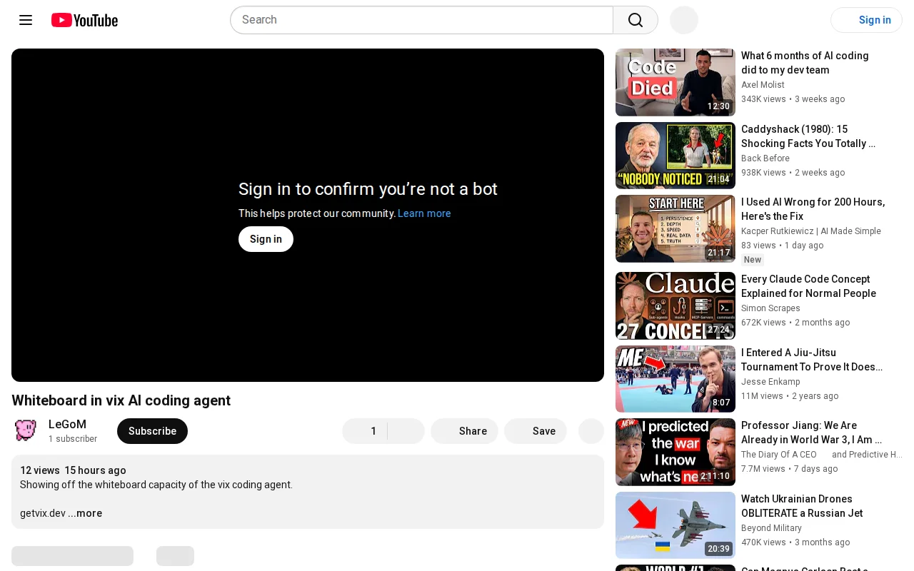Click the New badge under Kacper video
Viewport: 914px width, 571px height.
(753, 260)
